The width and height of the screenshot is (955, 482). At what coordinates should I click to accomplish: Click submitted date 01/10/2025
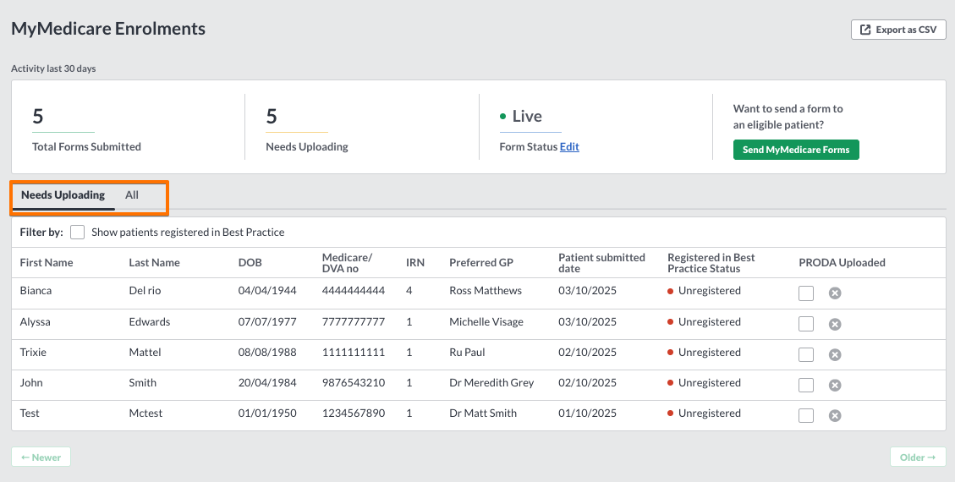[x=588, y=414]
